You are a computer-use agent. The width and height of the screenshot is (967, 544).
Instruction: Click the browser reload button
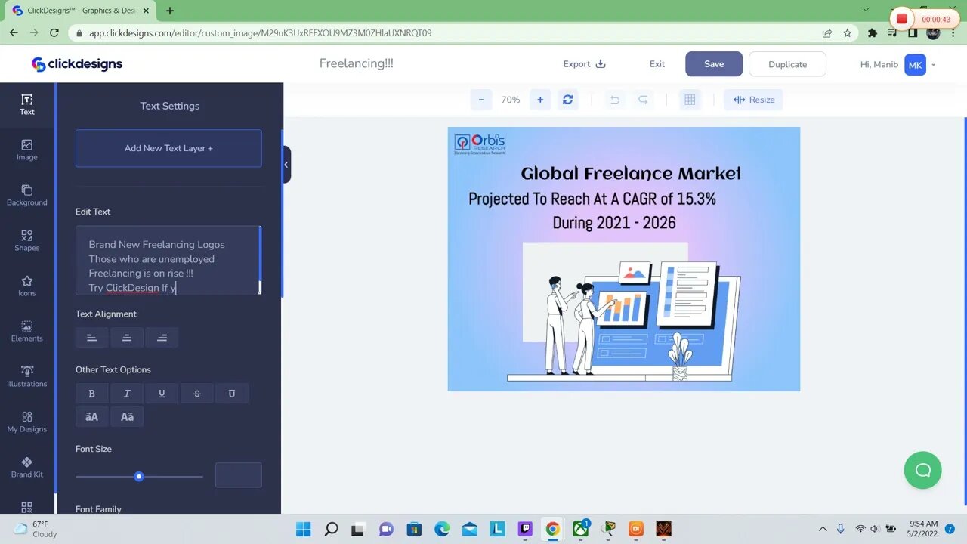(54, 33)
